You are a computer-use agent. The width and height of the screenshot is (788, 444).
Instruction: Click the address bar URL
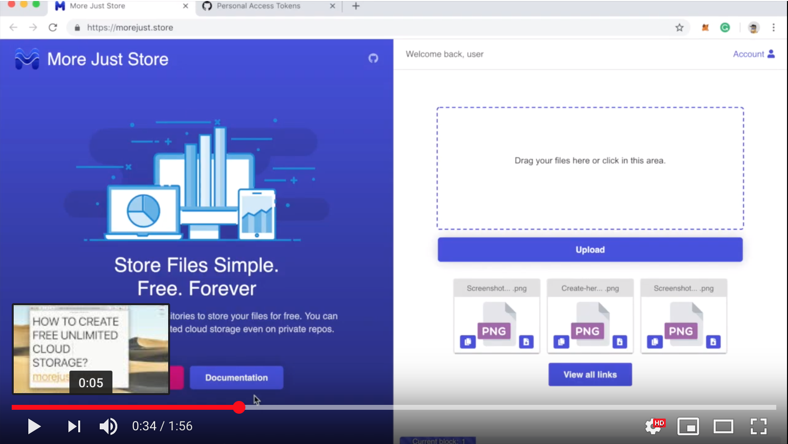point(130,28)
